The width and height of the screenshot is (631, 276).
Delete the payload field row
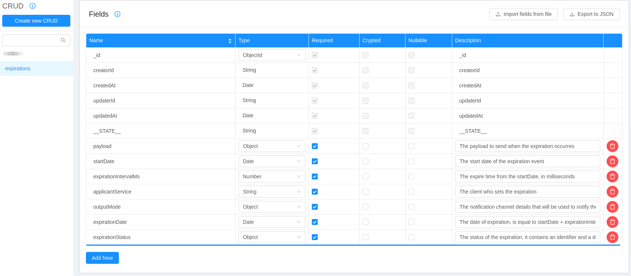pos(612,146)
